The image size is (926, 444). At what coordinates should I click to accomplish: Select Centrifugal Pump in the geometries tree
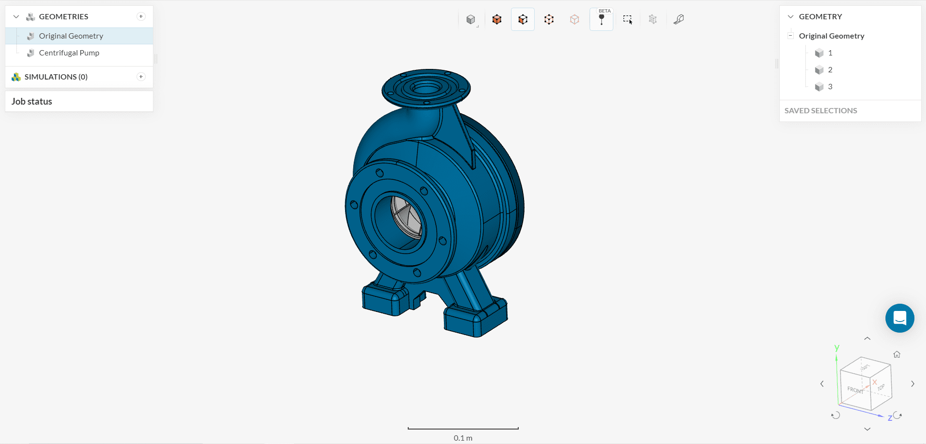(x=69, y=53)
